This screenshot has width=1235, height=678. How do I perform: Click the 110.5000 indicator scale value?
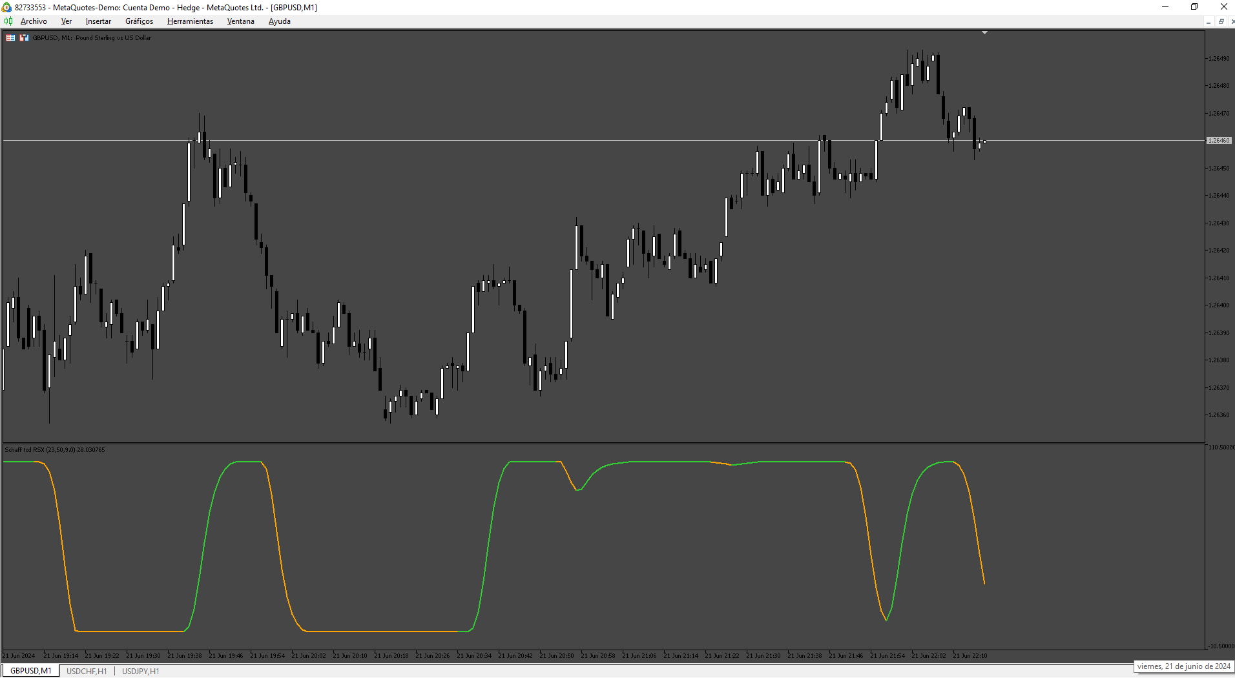tap(1221, 447)
